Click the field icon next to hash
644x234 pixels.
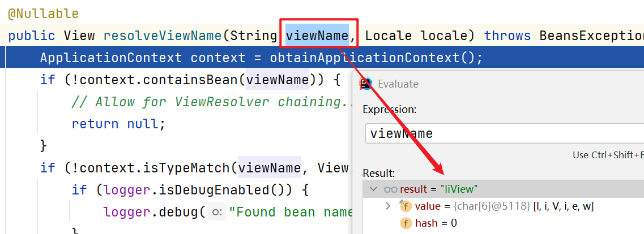pos(406,223)
